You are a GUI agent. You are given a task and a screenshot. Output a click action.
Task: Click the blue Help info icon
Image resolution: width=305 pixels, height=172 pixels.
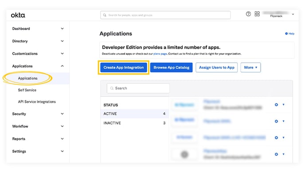[286, 34]
